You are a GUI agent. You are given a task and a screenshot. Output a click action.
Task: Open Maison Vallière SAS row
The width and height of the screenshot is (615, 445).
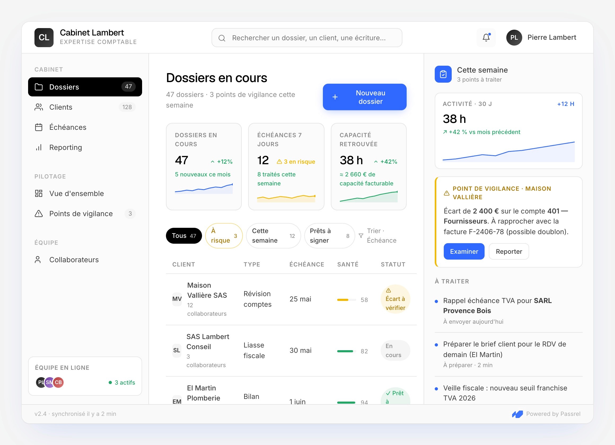pos(291,299)
